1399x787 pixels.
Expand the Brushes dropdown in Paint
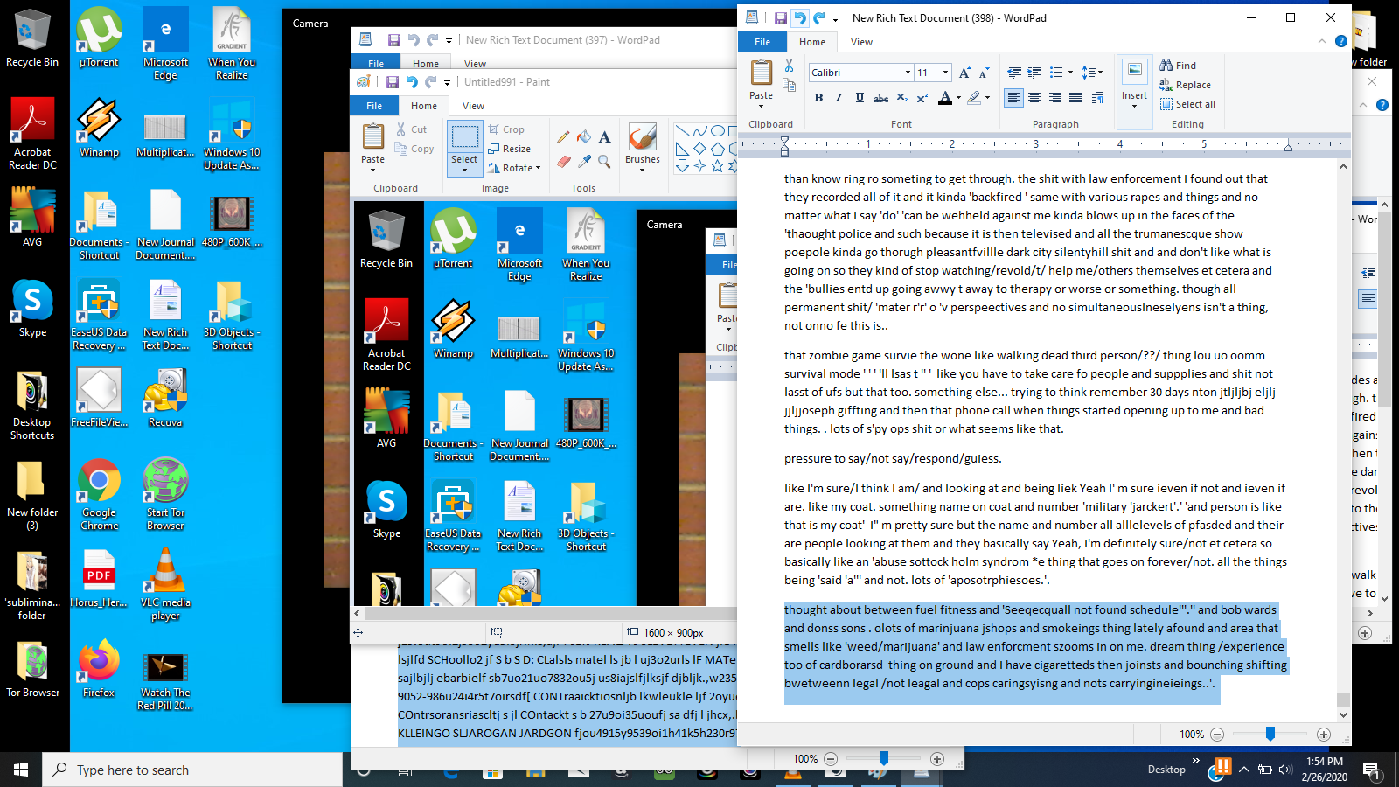pos(643,170)
